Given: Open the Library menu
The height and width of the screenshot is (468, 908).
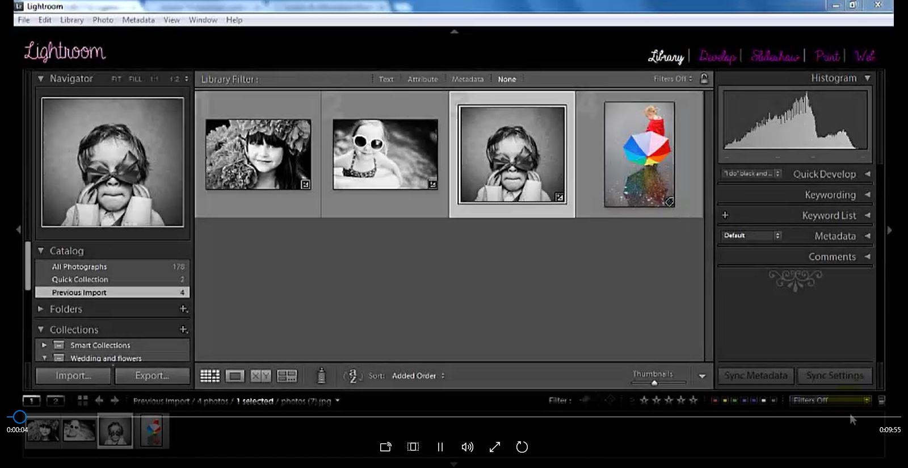Looking at the screenshot, I should [x=72, y=20].
